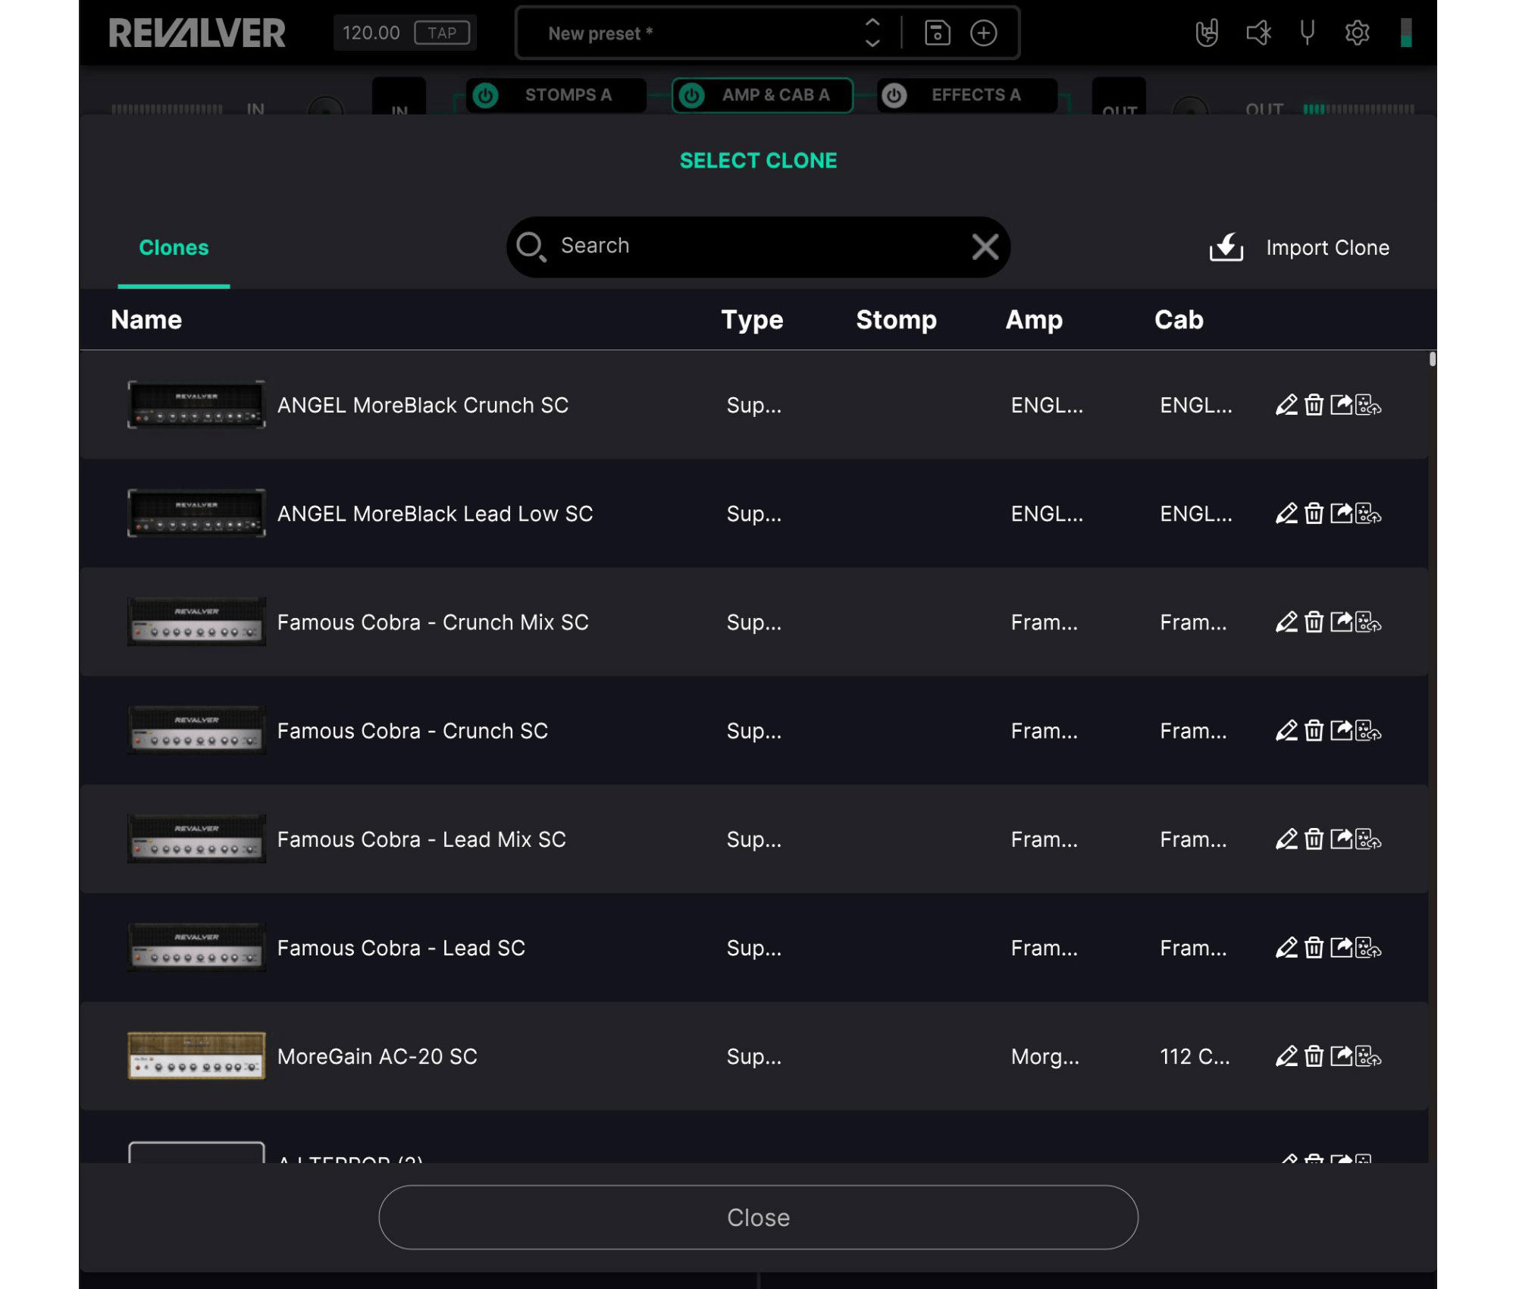Open preset selector up/down arrows
The width and height of the screenshot is (1516, 1289).
pos(872,33)
